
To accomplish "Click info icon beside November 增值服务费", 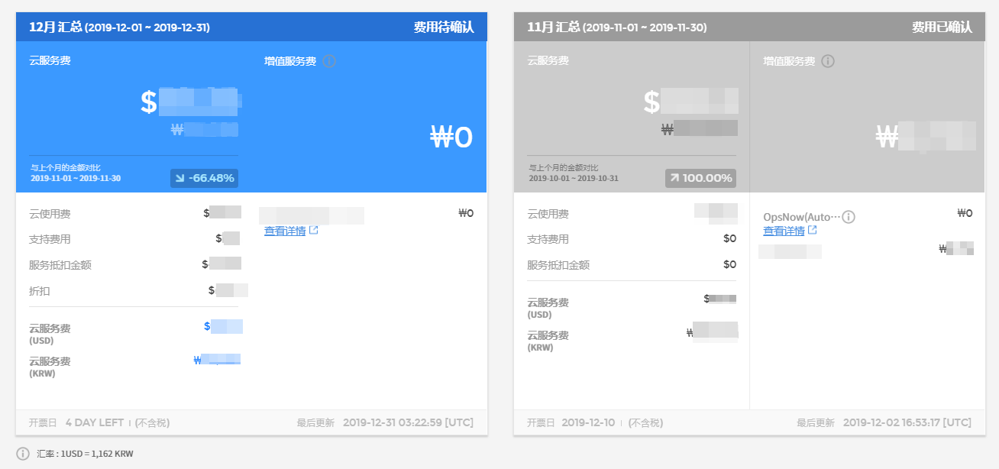I will click(828, 61).
